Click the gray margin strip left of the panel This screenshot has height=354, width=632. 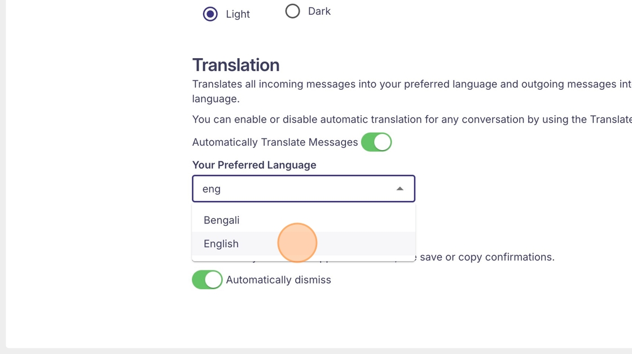coord(2,169)
